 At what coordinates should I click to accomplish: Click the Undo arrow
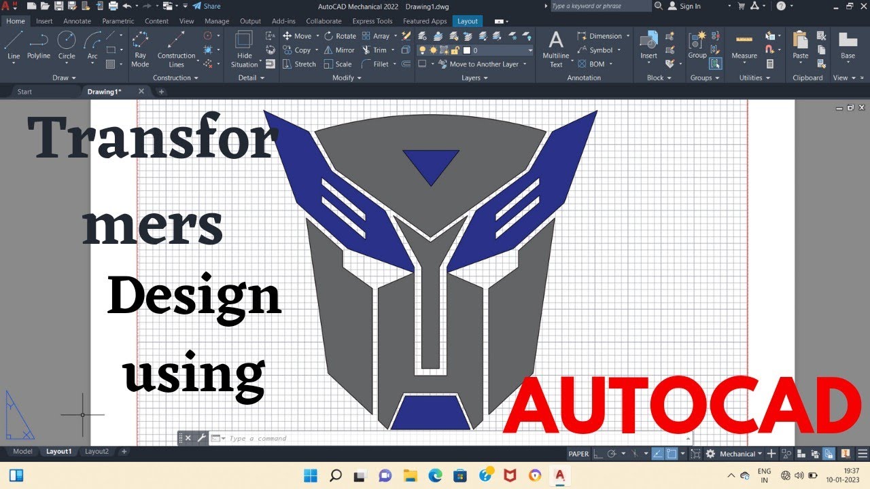pos(126,6)
